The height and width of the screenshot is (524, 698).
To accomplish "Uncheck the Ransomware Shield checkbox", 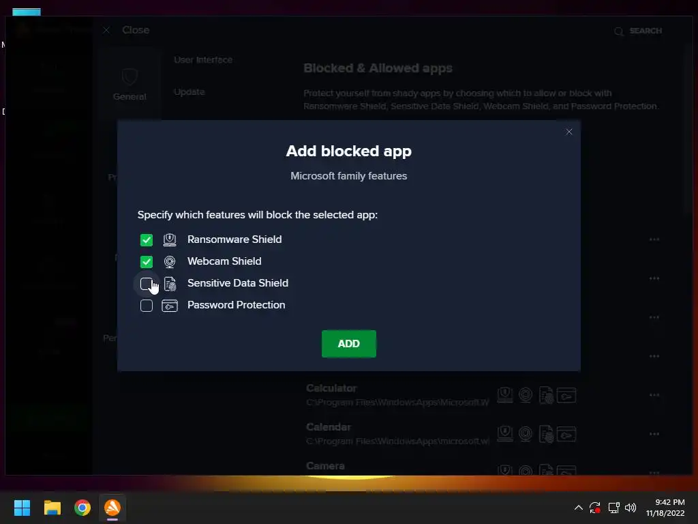I will point(147,239).
